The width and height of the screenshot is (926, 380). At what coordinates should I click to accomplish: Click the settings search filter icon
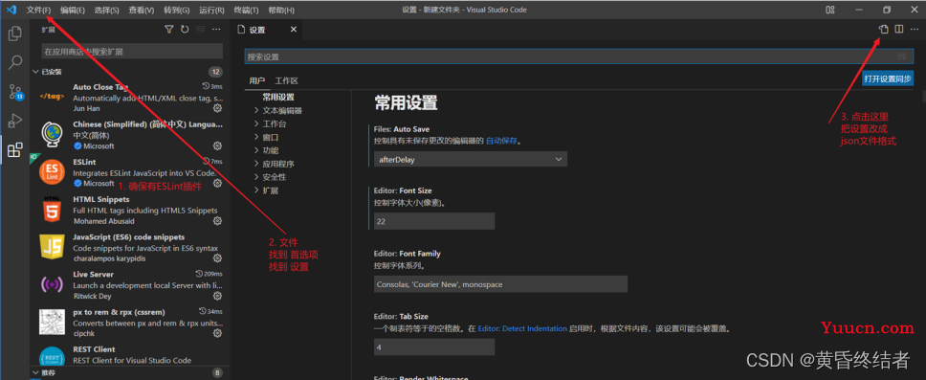901,56
